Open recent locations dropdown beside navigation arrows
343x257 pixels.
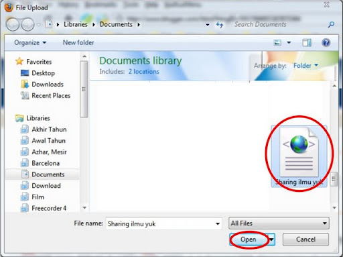pos(39,25)
